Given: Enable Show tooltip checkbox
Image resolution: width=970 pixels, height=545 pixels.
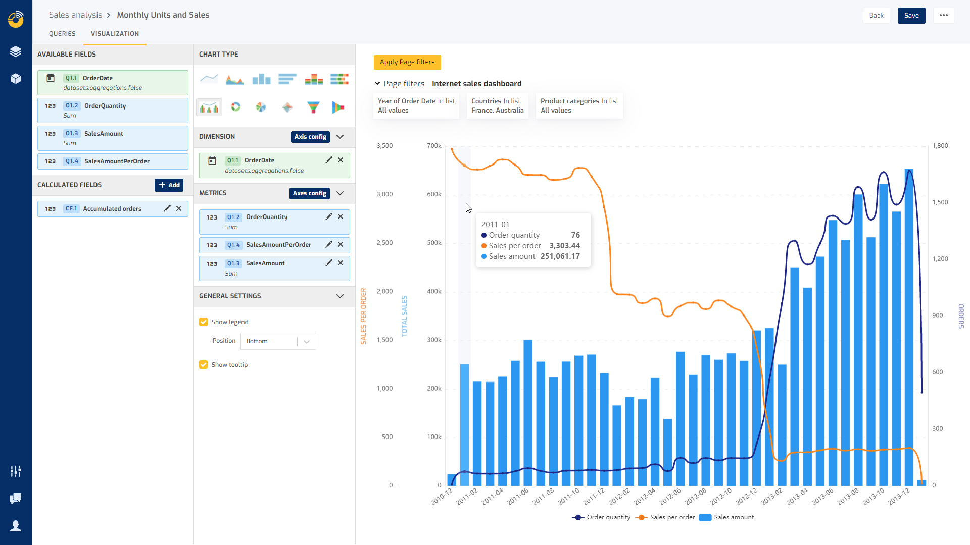Looking at the screenshot, I should point(204,365).
